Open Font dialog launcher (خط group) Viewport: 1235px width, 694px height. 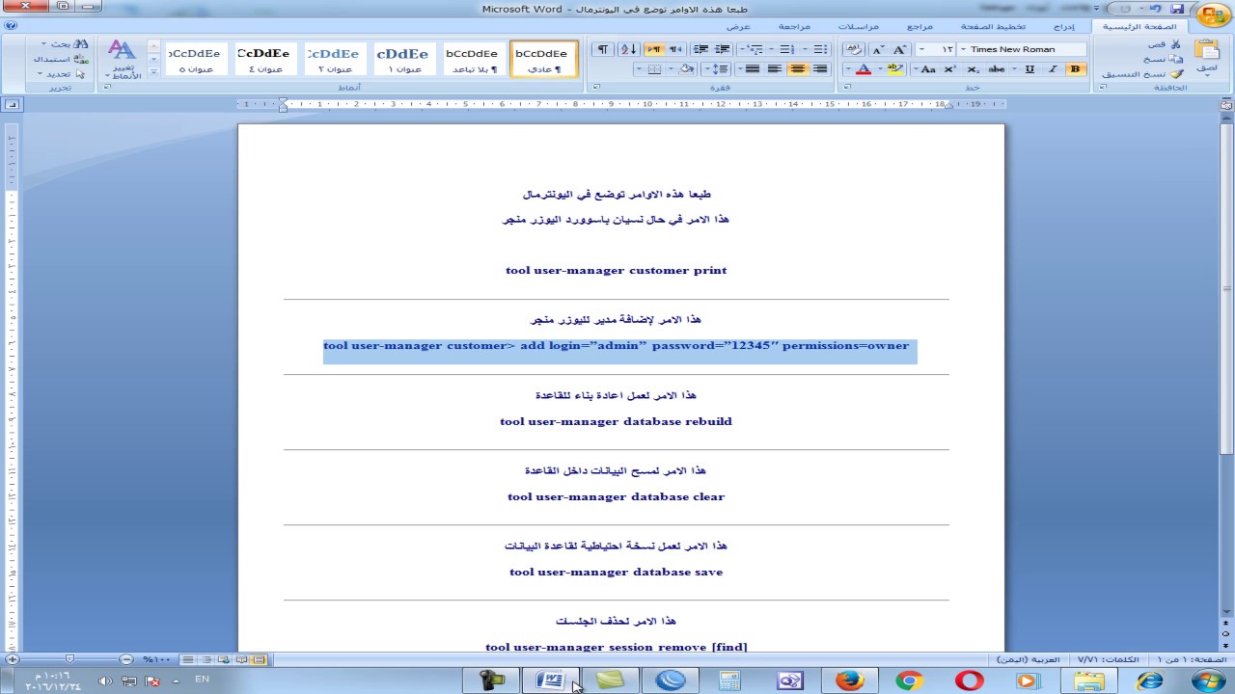[x=846, y=88]
